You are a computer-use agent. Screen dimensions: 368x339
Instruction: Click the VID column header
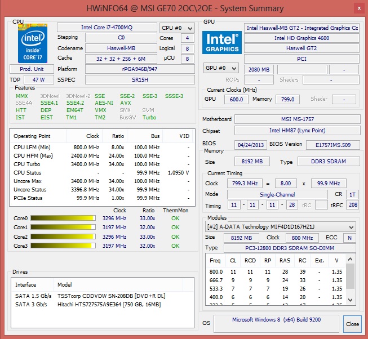point(178,136)
